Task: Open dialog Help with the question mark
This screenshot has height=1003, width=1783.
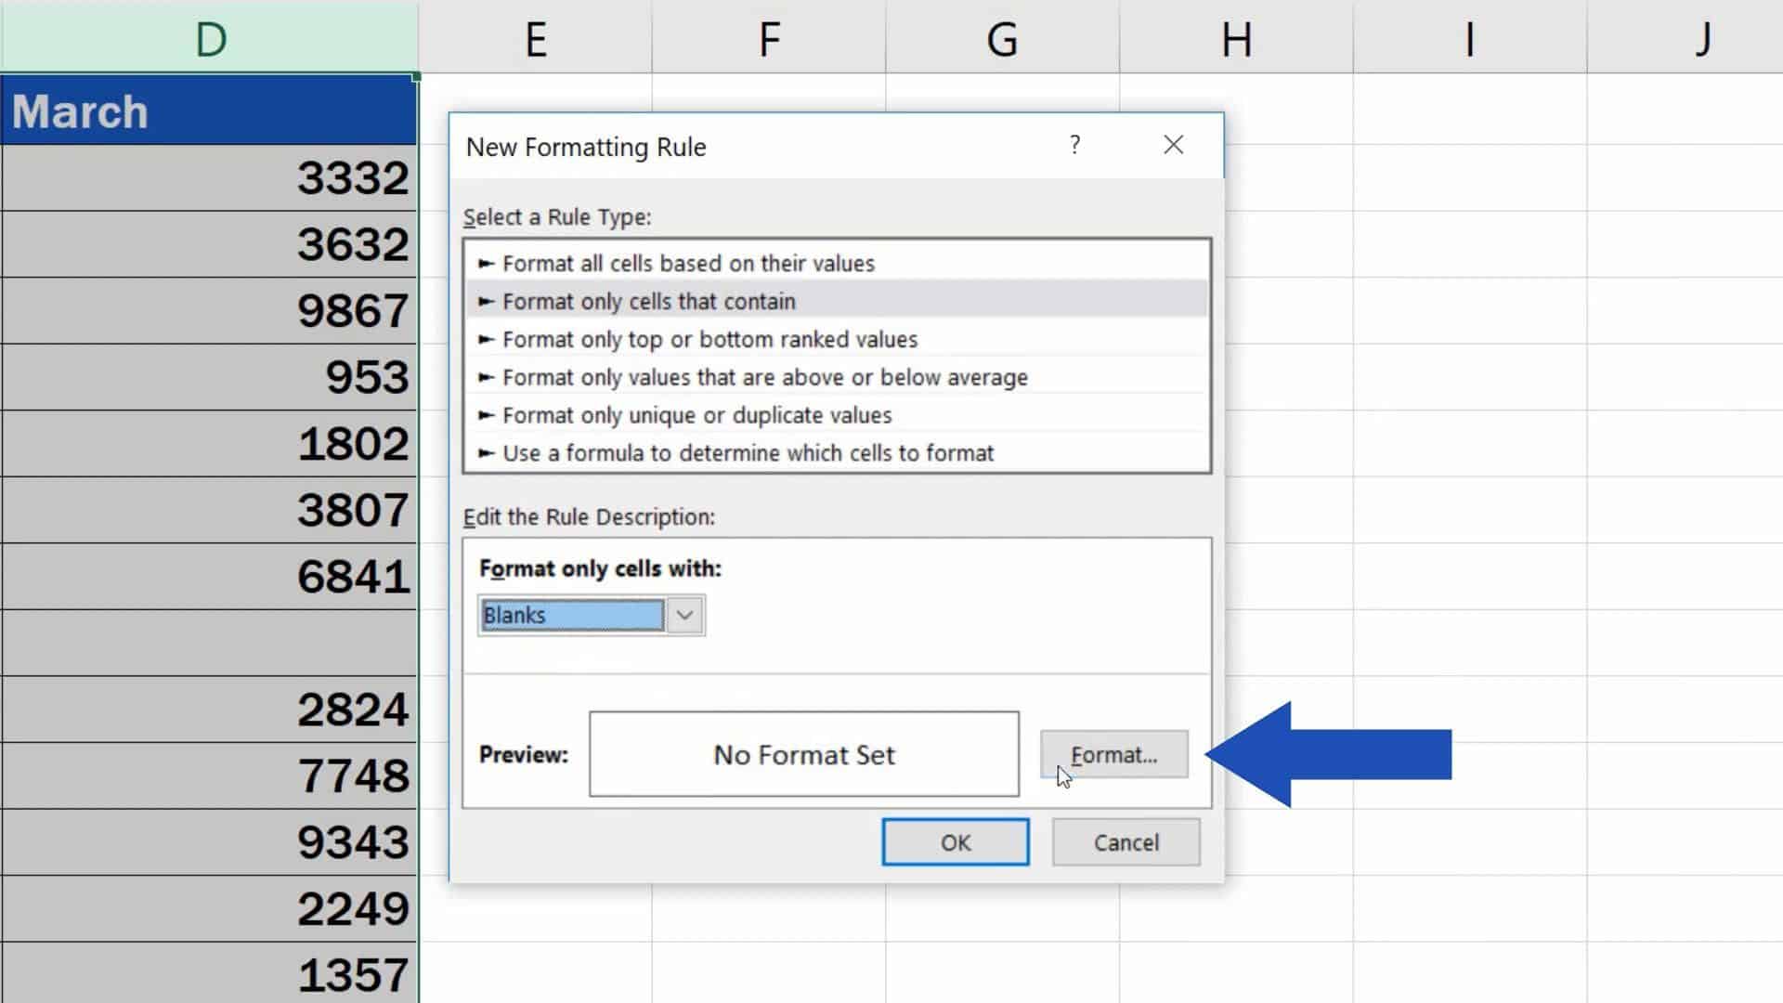Action: pyautogui.click(x=1074, y=145)
